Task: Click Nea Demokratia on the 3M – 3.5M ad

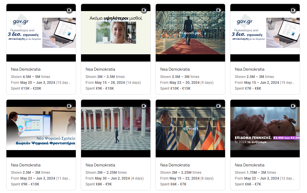Action: 100,69
